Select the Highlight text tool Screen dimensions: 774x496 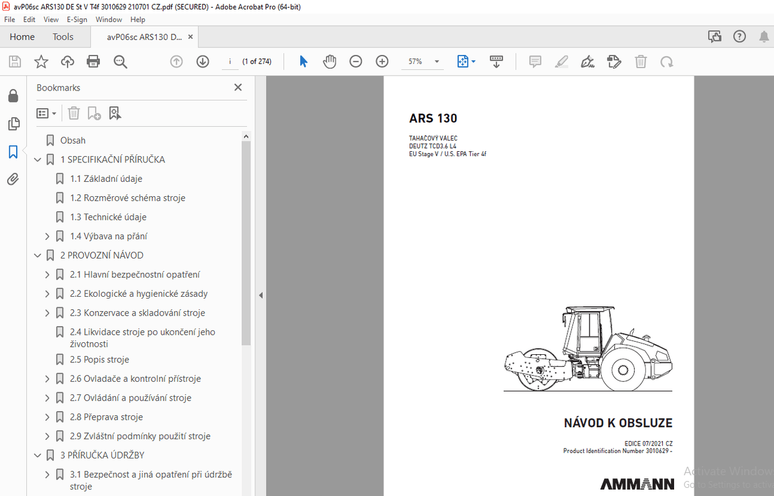point(561,61)
